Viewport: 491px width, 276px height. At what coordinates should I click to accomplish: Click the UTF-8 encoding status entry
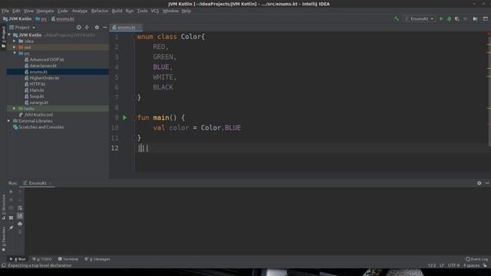tap(453, 265)
